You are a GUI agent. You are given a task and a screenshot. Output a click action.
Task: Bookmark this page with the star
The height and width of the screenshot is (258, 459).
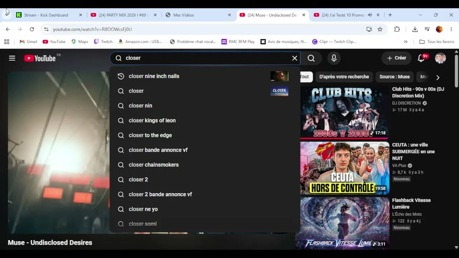tap(380, 29)
